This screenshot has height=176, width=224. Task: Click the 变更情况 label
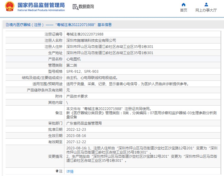tap(55, 156)
